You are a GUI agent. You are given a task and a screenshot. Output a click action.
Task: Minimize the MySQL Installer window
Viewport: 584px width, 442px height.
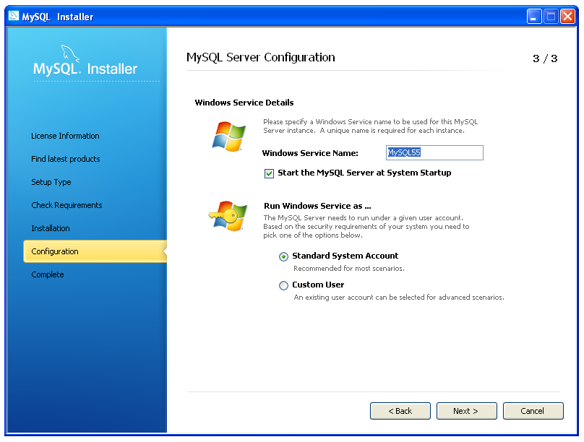pyautogui.click(x=534, y=17)
